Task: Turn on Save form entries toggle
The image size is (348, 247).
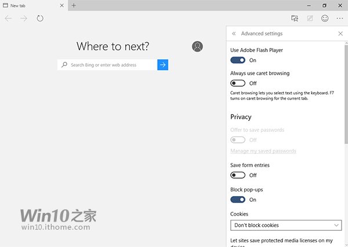Action: [x=238, y=175]
